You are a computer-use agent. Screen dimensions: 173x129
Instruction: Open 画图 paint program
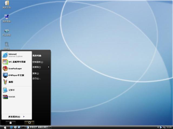point(17,82)
